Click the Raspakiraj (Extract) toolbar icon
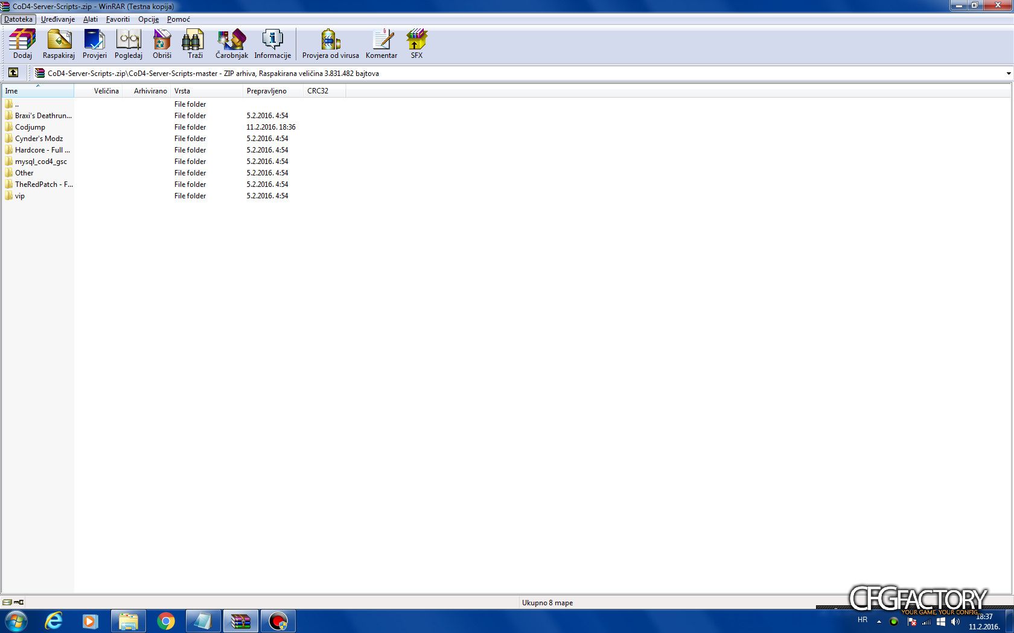The height and width of the screenshot is (633, 1014). 59,44
